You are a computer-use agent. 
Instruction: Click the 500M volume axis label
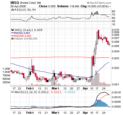[x=6, y=79]
